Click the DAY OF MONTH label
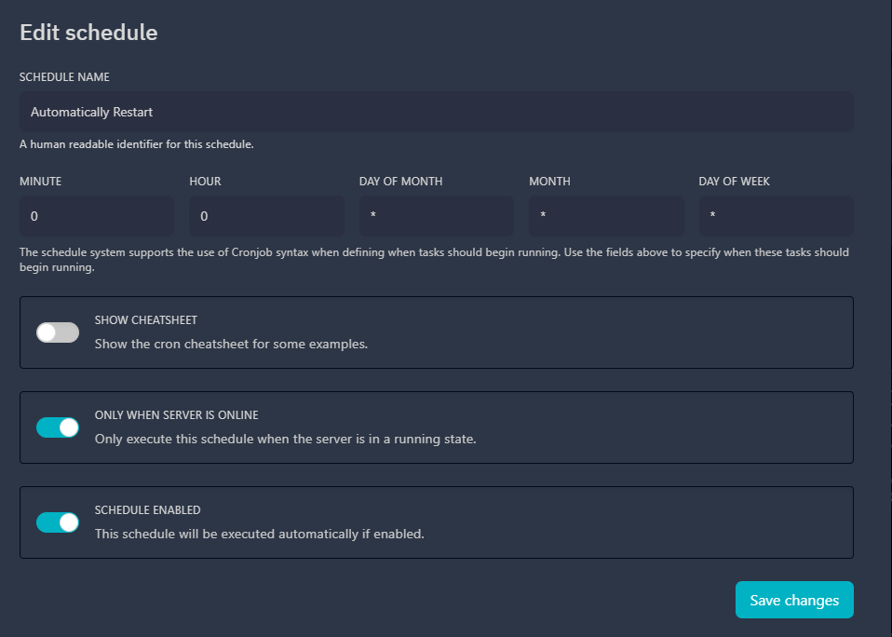 pos(400,182)
